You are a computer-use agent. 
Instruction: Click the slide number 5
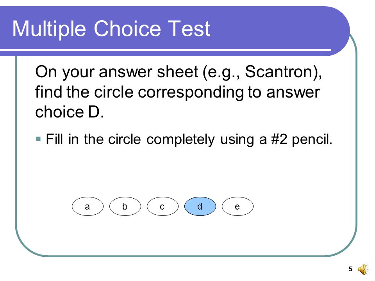pos(350,269)
